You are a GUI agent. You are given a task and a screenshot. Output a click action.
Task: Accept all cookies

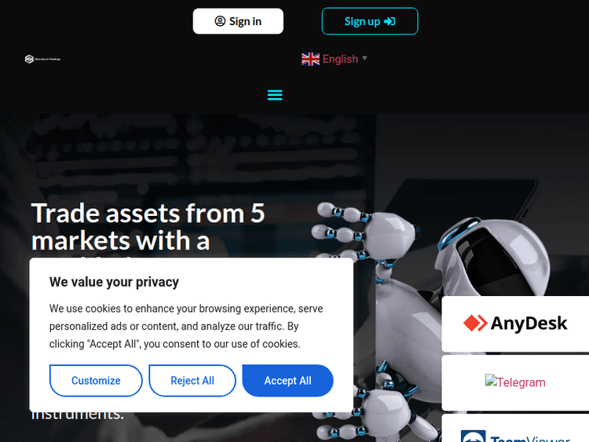coord(287,381)
